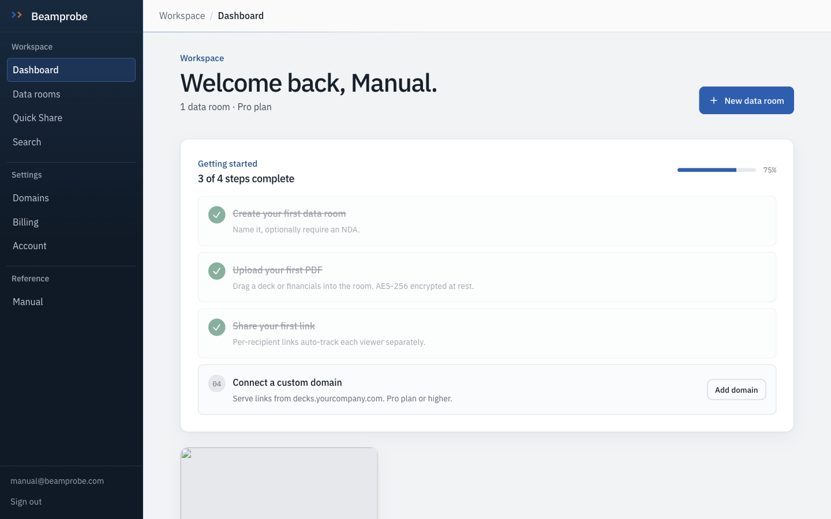Click the Workspace breadcrumb link
The height and width of the screenshot is (519, 831).
tap(182, 16)
